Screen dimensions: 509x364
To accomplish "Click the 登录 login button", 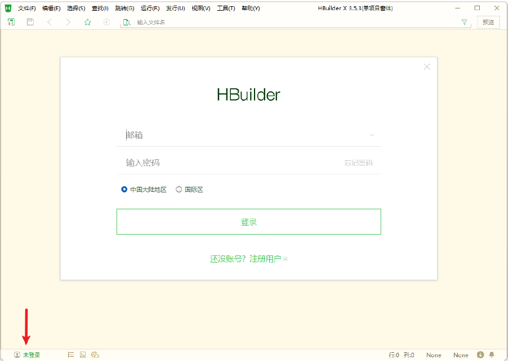I will pyautogui.click(x=249, y=222).
